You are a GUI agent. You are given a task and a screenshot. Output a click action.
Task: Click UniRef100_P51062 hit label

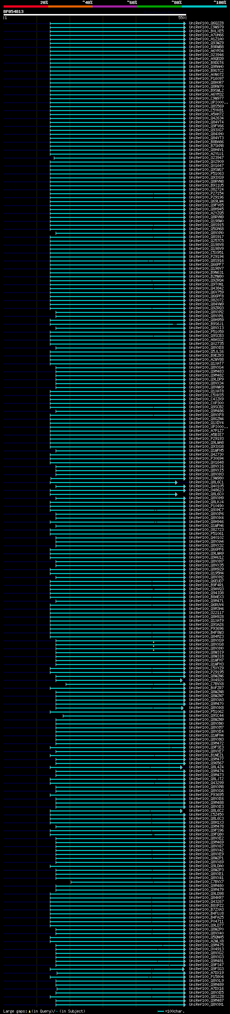coord(206,712)
